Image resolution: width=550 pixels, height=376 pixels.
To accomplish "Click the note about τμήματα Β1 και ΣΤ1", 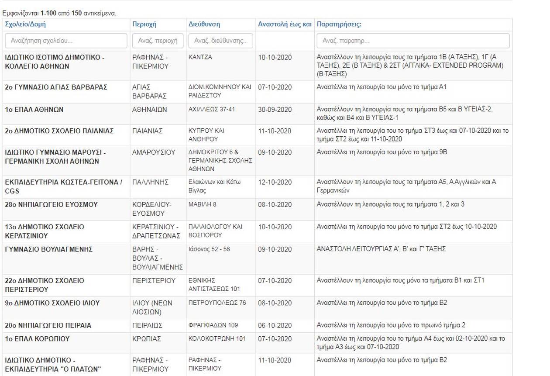I will pos(401,280).
